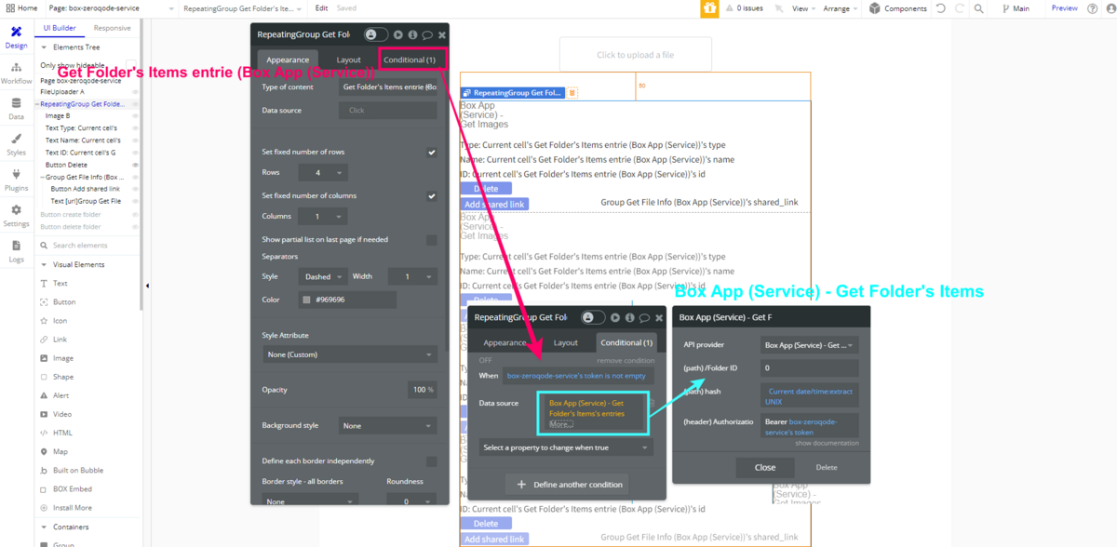Select the Map element in palette
Screen dimensions: 1117x547
[60, 451]
